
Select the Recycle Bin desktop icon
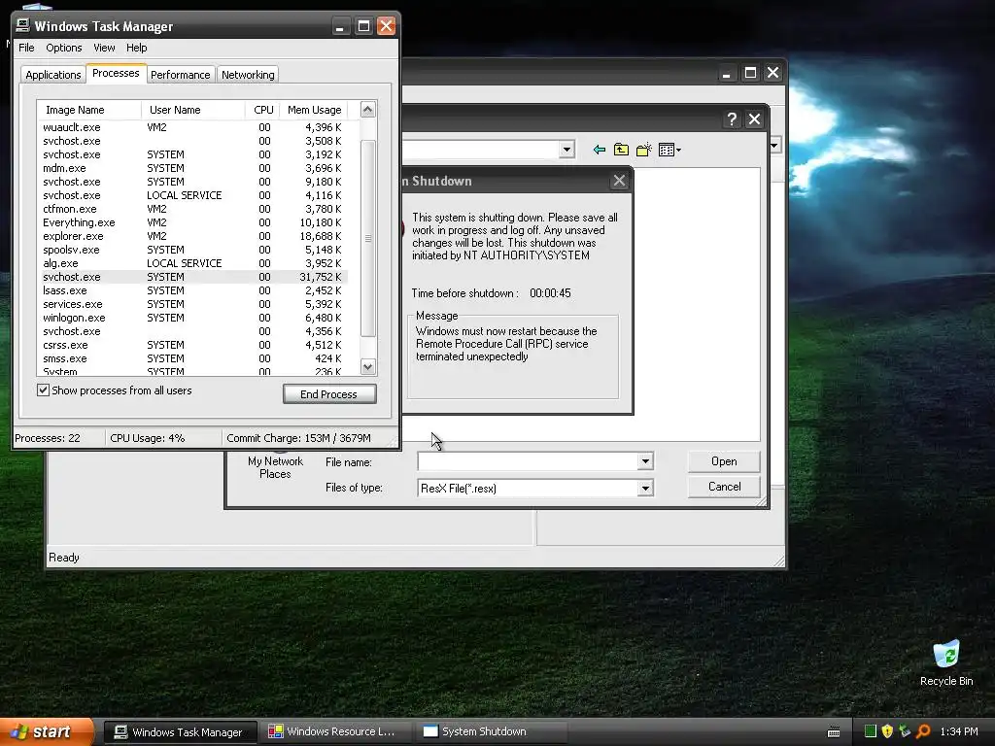[x=946, y=662]
